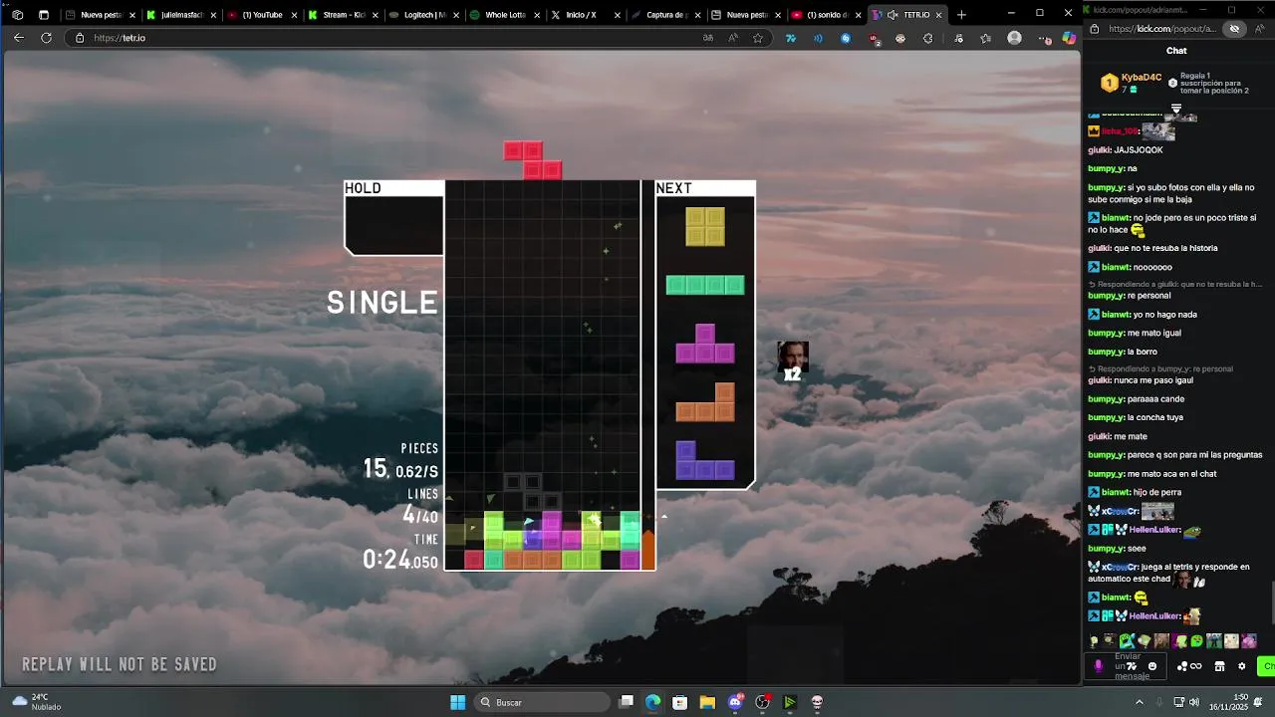Click the microphone icon in chat input
The image size is (1275, 717).
pyautogui.click(x=1099, y=666)
